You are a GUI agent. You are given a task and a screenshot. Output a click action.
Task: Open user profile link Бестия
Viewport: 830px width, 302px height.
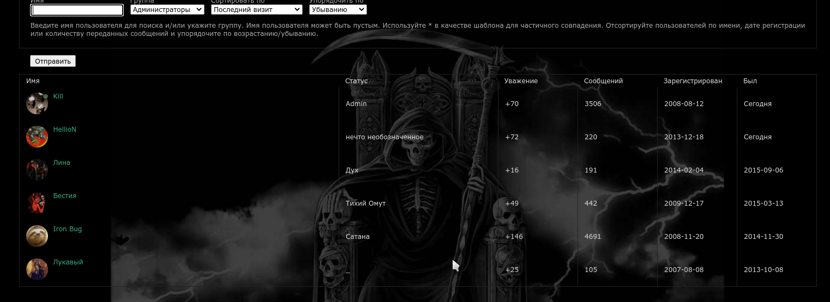(65, 196)
